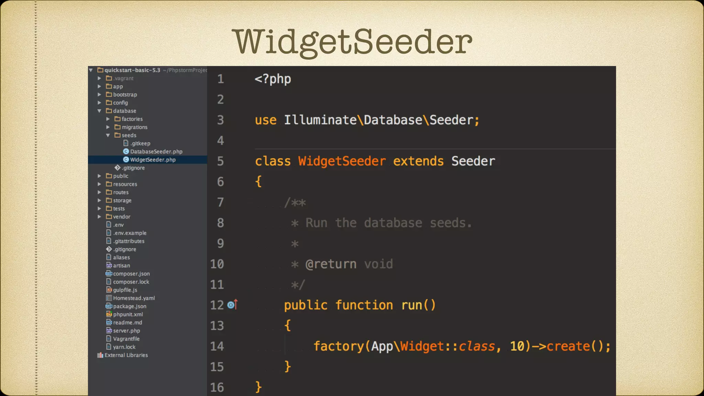
Task: Click the migrations folder icon
Action: pos(118,127)
